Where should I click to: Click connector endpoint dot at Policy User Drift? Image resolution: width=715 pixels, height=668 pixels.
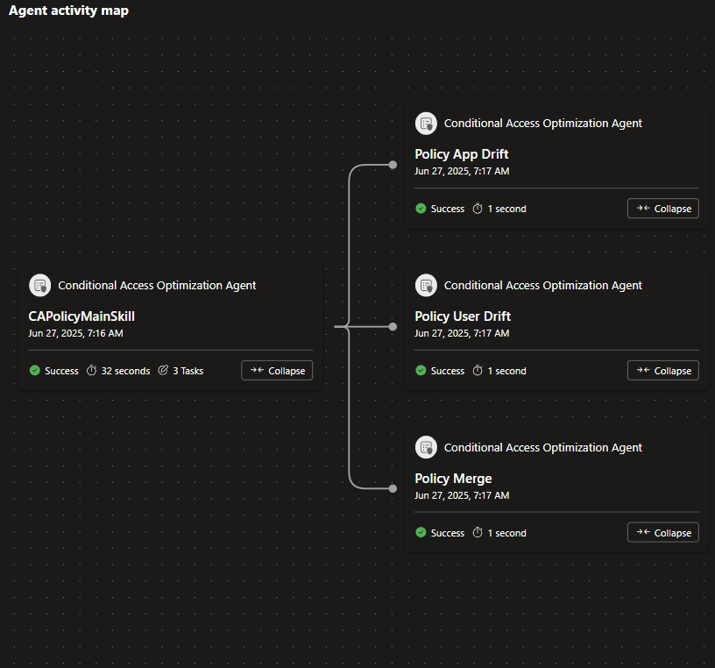[x=393, y=327]
